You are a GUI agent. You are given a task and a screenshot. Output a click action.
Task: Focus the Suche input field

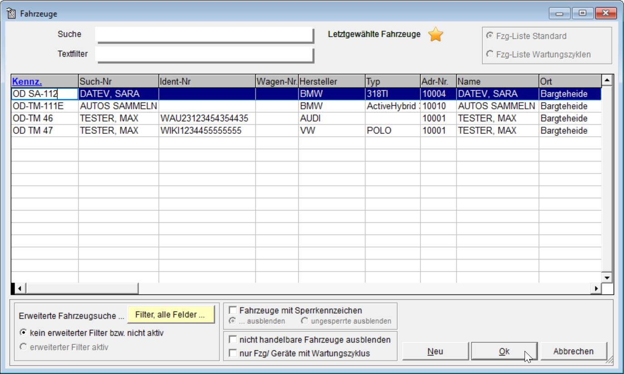[204, 34]
